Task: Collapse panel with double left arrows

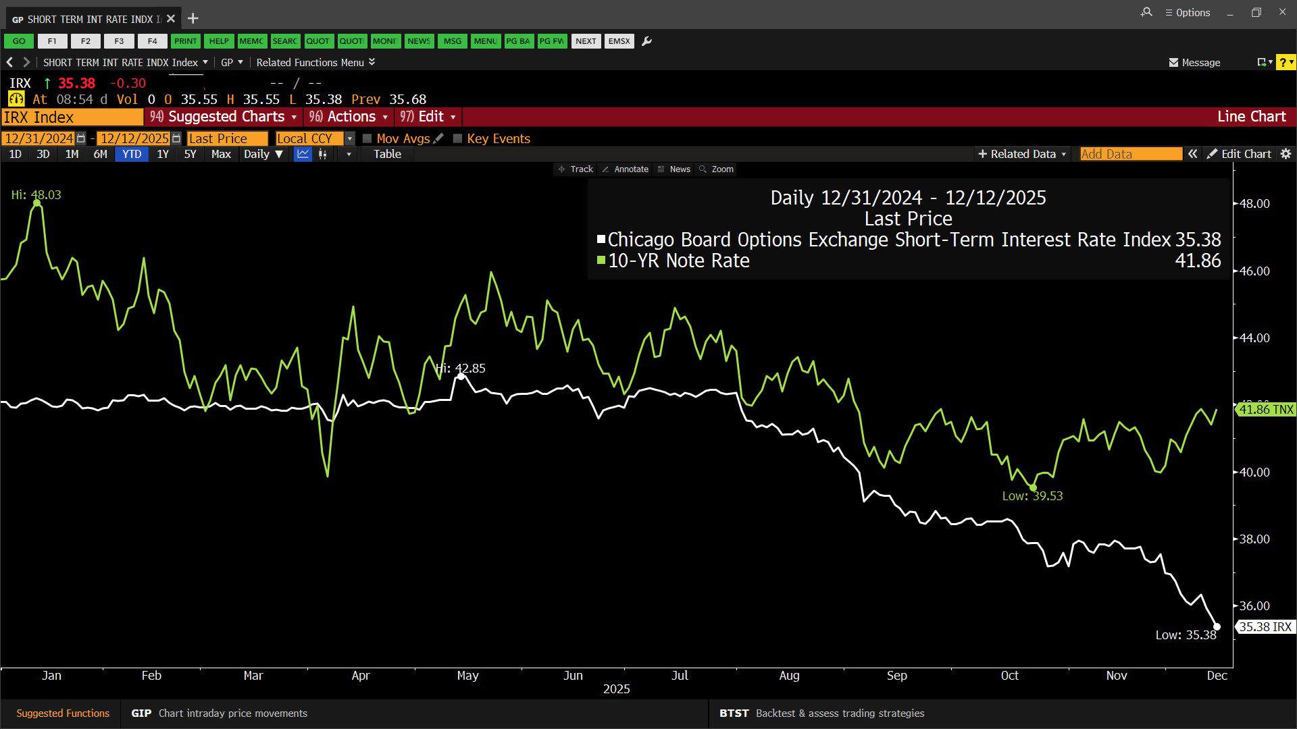Action: [x=1193, y=154]
